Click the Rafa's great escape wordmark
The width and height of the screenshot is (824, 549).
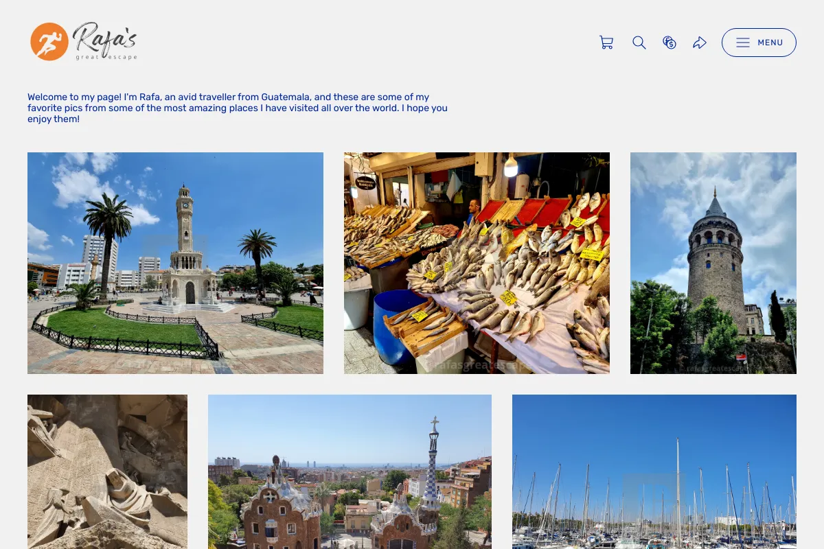[x=105, y=41]
